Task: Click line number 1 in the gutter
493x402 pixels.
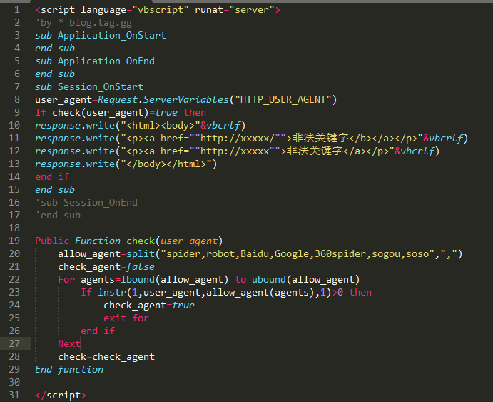Action: 17,10
